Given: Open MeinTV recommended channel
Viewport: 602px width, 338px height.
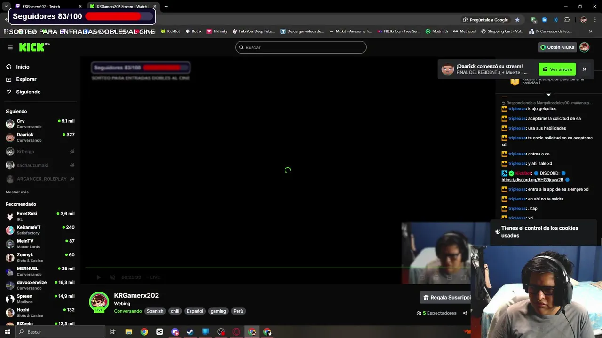Looking at the screenshot, I should click(40, 244).
